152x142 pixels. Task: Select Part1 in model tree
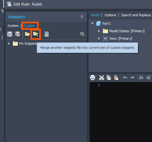tap(106, 23)
